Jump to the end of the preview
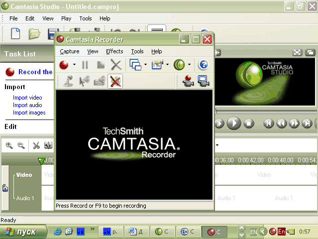 (307, 123)
